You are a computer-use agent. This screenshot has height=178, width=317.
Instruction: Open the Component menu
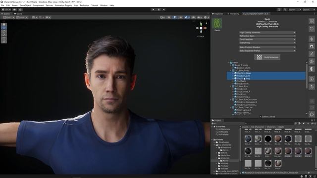click(x=38, y=5)
